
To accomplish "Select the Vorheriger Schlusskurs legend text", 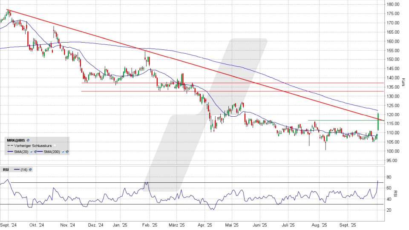I will pos(33,146).
